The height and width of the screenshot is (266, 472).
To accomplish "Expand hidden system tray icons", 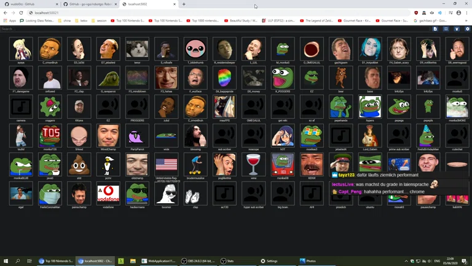I will click(406, 261).
